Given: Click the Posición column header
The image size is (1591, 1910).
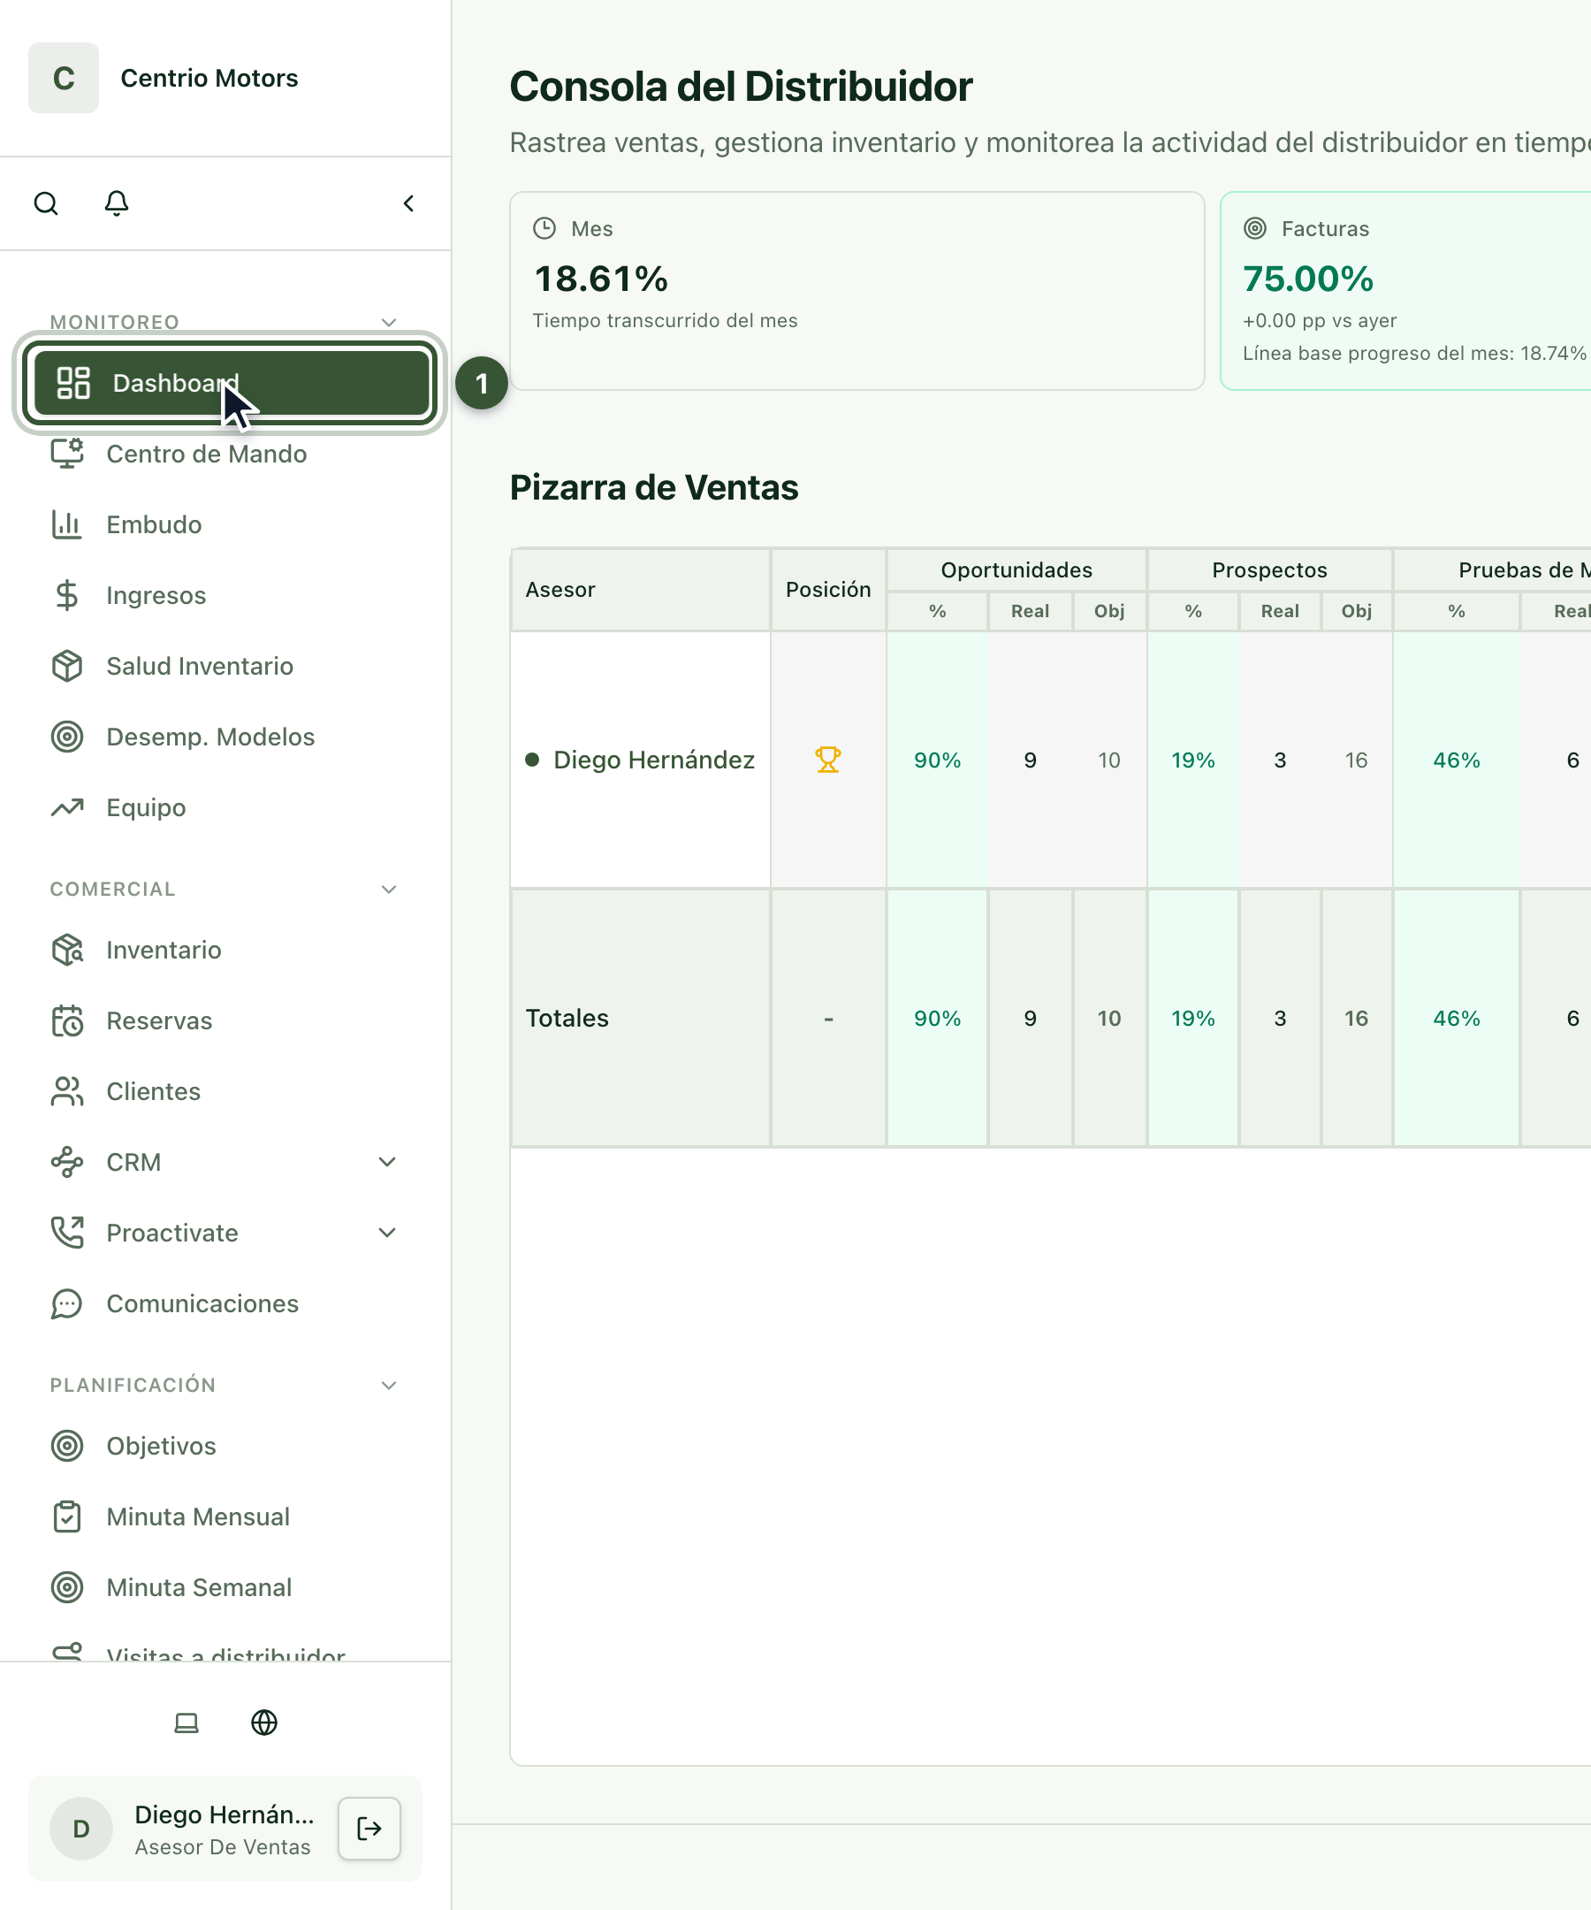Looking at the screenshot, I should 828,590.
